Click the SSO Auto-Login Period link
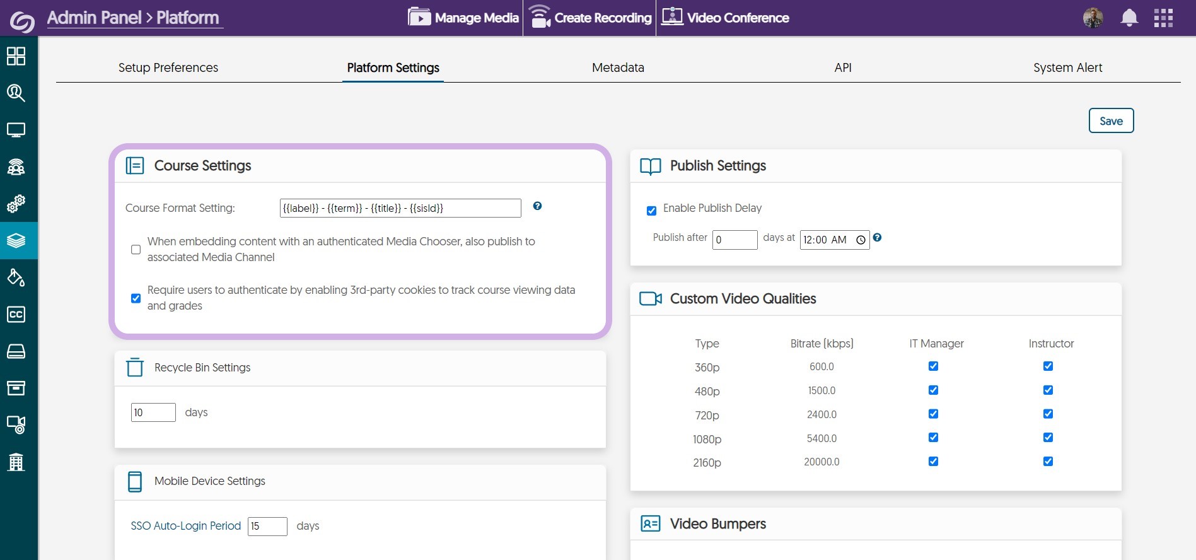The image size is (1196, 560). 185,526
